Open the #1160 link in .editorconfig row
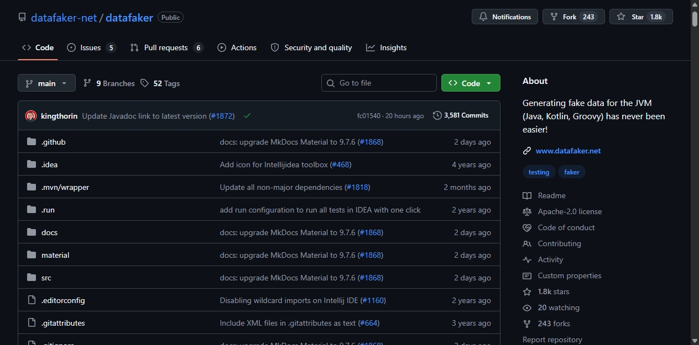The image size is (699, 345). pyautogui.click(x=373, y=300)
